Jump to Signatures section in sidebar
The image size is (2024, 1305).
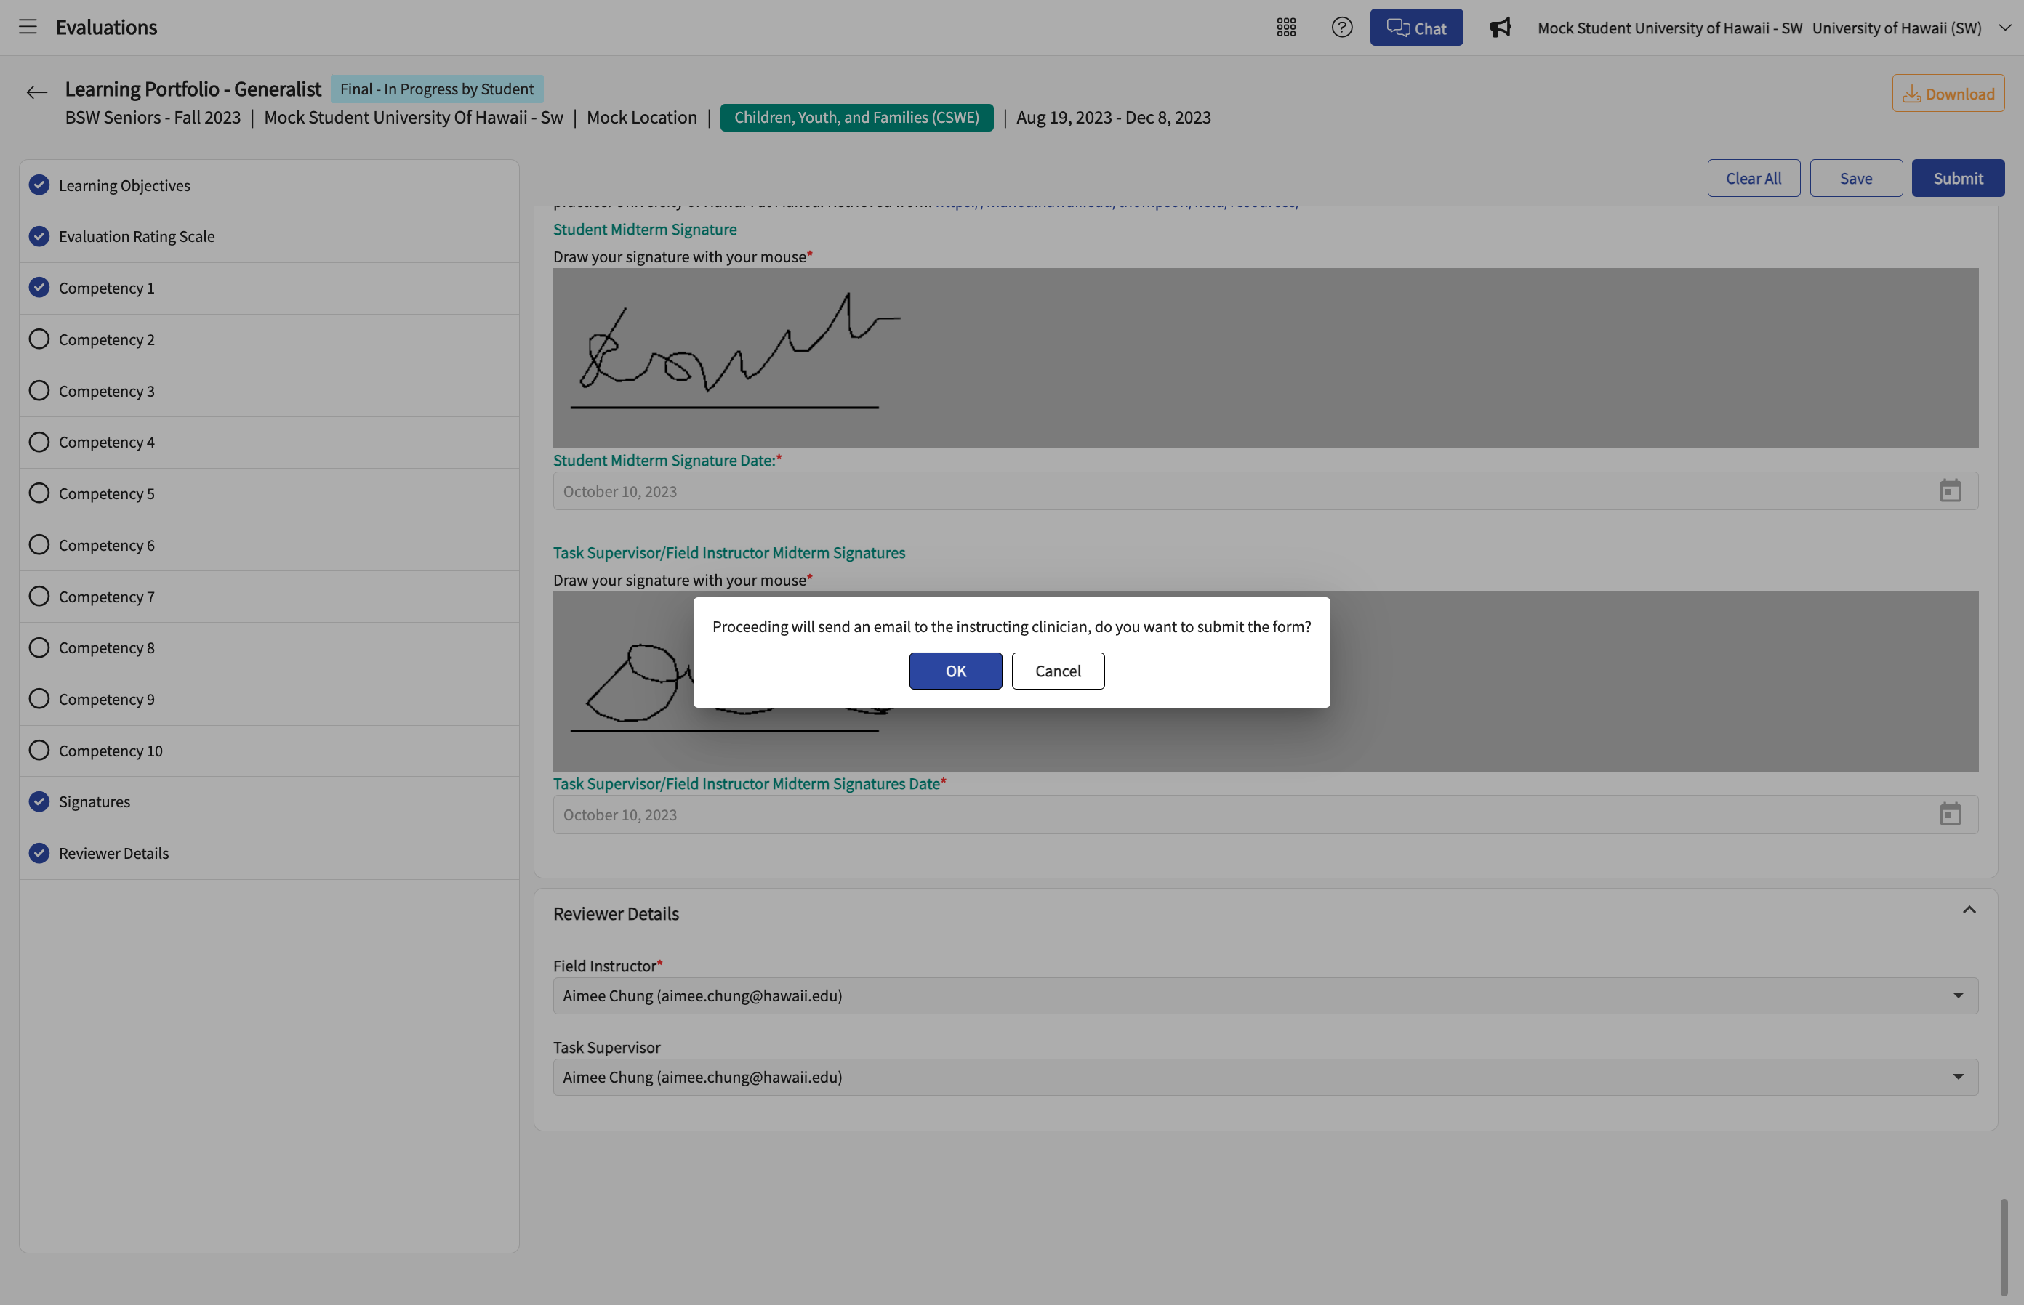coord(269,801)
